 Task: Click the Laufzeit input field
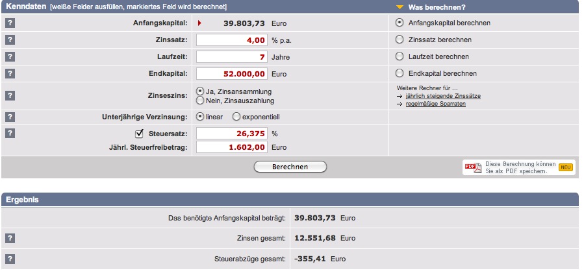pyautogui.click(x=232, y=57)
